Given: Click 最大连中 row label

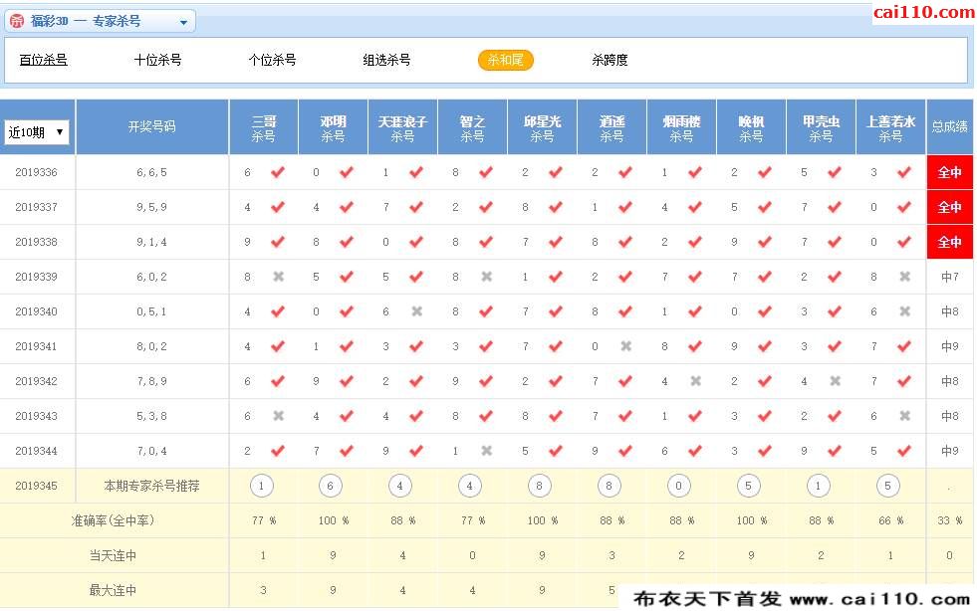Looking at the screenshot, I should point(113,590).
